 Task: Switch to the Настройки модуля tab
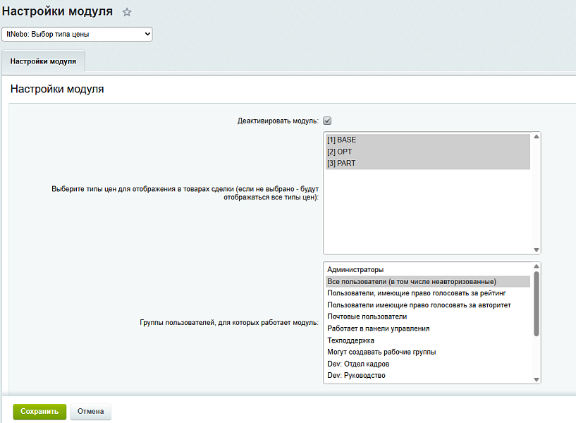pos(43,61)
